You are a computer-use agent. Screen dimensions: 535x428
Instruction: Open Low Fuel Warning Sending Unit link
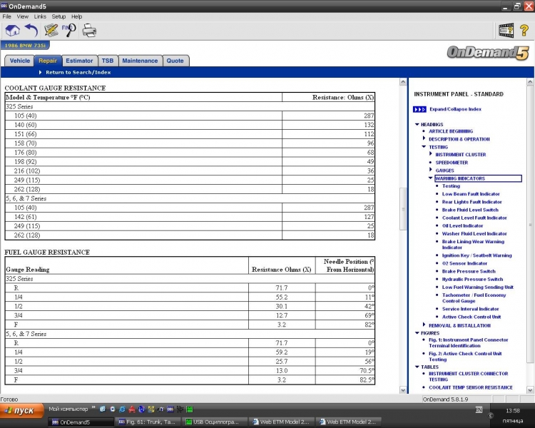click(477, 287)
